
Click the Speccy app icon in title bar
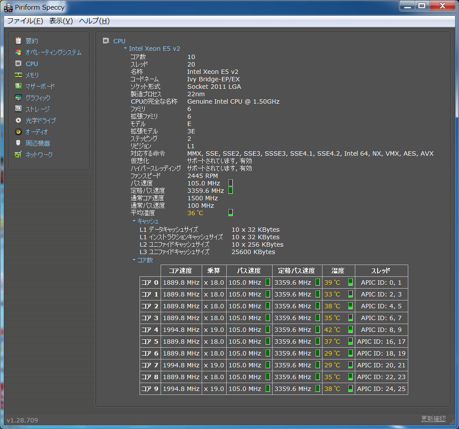8,7
